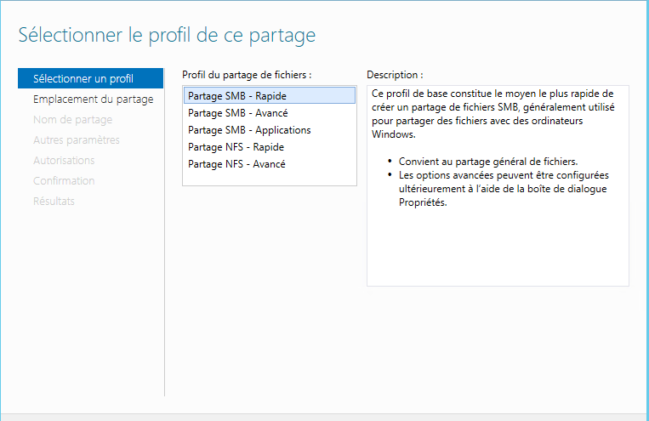The image size is (649, 421).
Task: Choose 'Partage NFS - Avancé' profile
Action: (270, 163)
